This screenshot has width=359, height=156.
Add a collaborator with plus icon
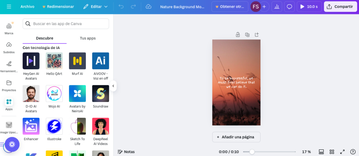(x=264, y=7)
